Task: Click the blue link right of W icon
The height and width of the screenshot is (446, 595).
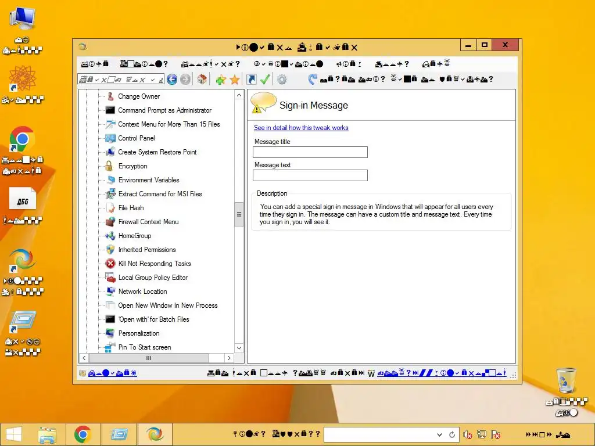Action: [x=442, y=373]
